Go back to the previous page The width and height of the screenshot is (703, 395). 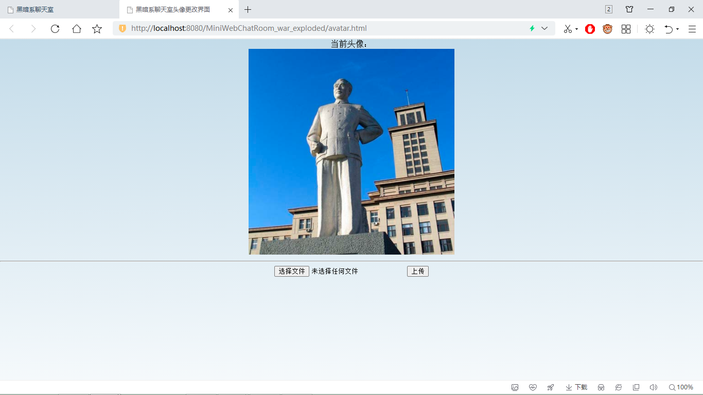(12, 29)
